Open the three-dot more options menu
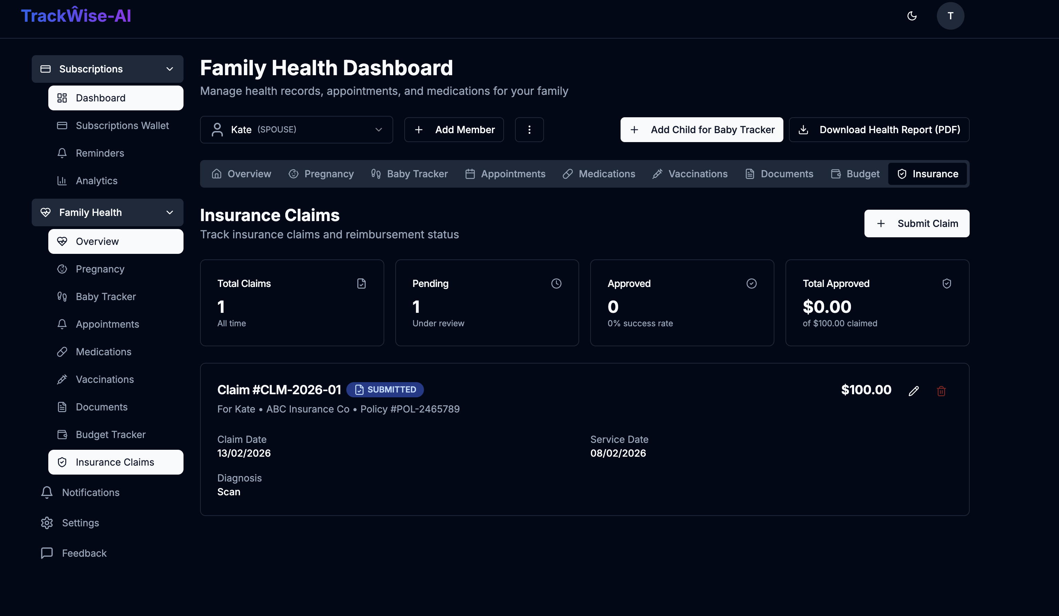Image resolution: width=1059 pixels, height=616 pixels. (529, 129)
